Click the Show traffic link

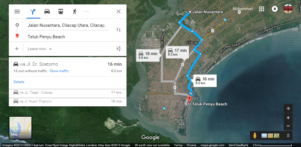click(59, 71)
